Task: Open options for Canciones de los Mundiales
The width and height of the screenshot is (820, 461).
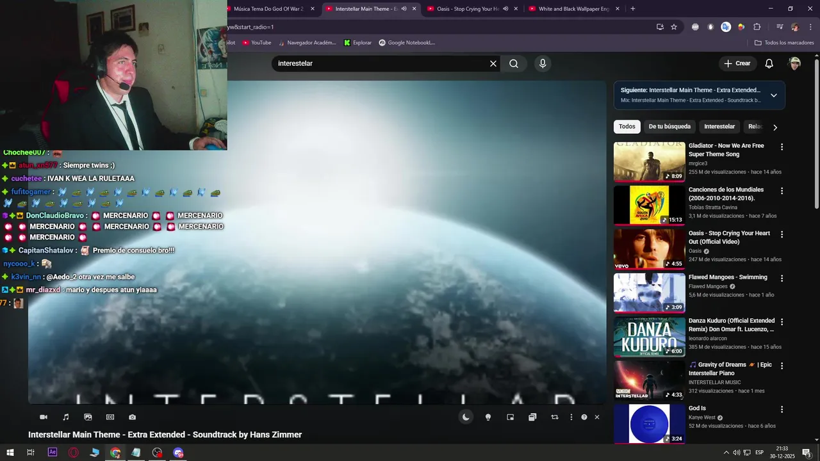Action: (782, 191)
